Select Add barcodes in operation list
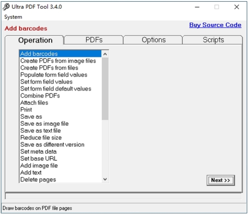Viewport: 248px width, 215px height. tap(60, 54)
